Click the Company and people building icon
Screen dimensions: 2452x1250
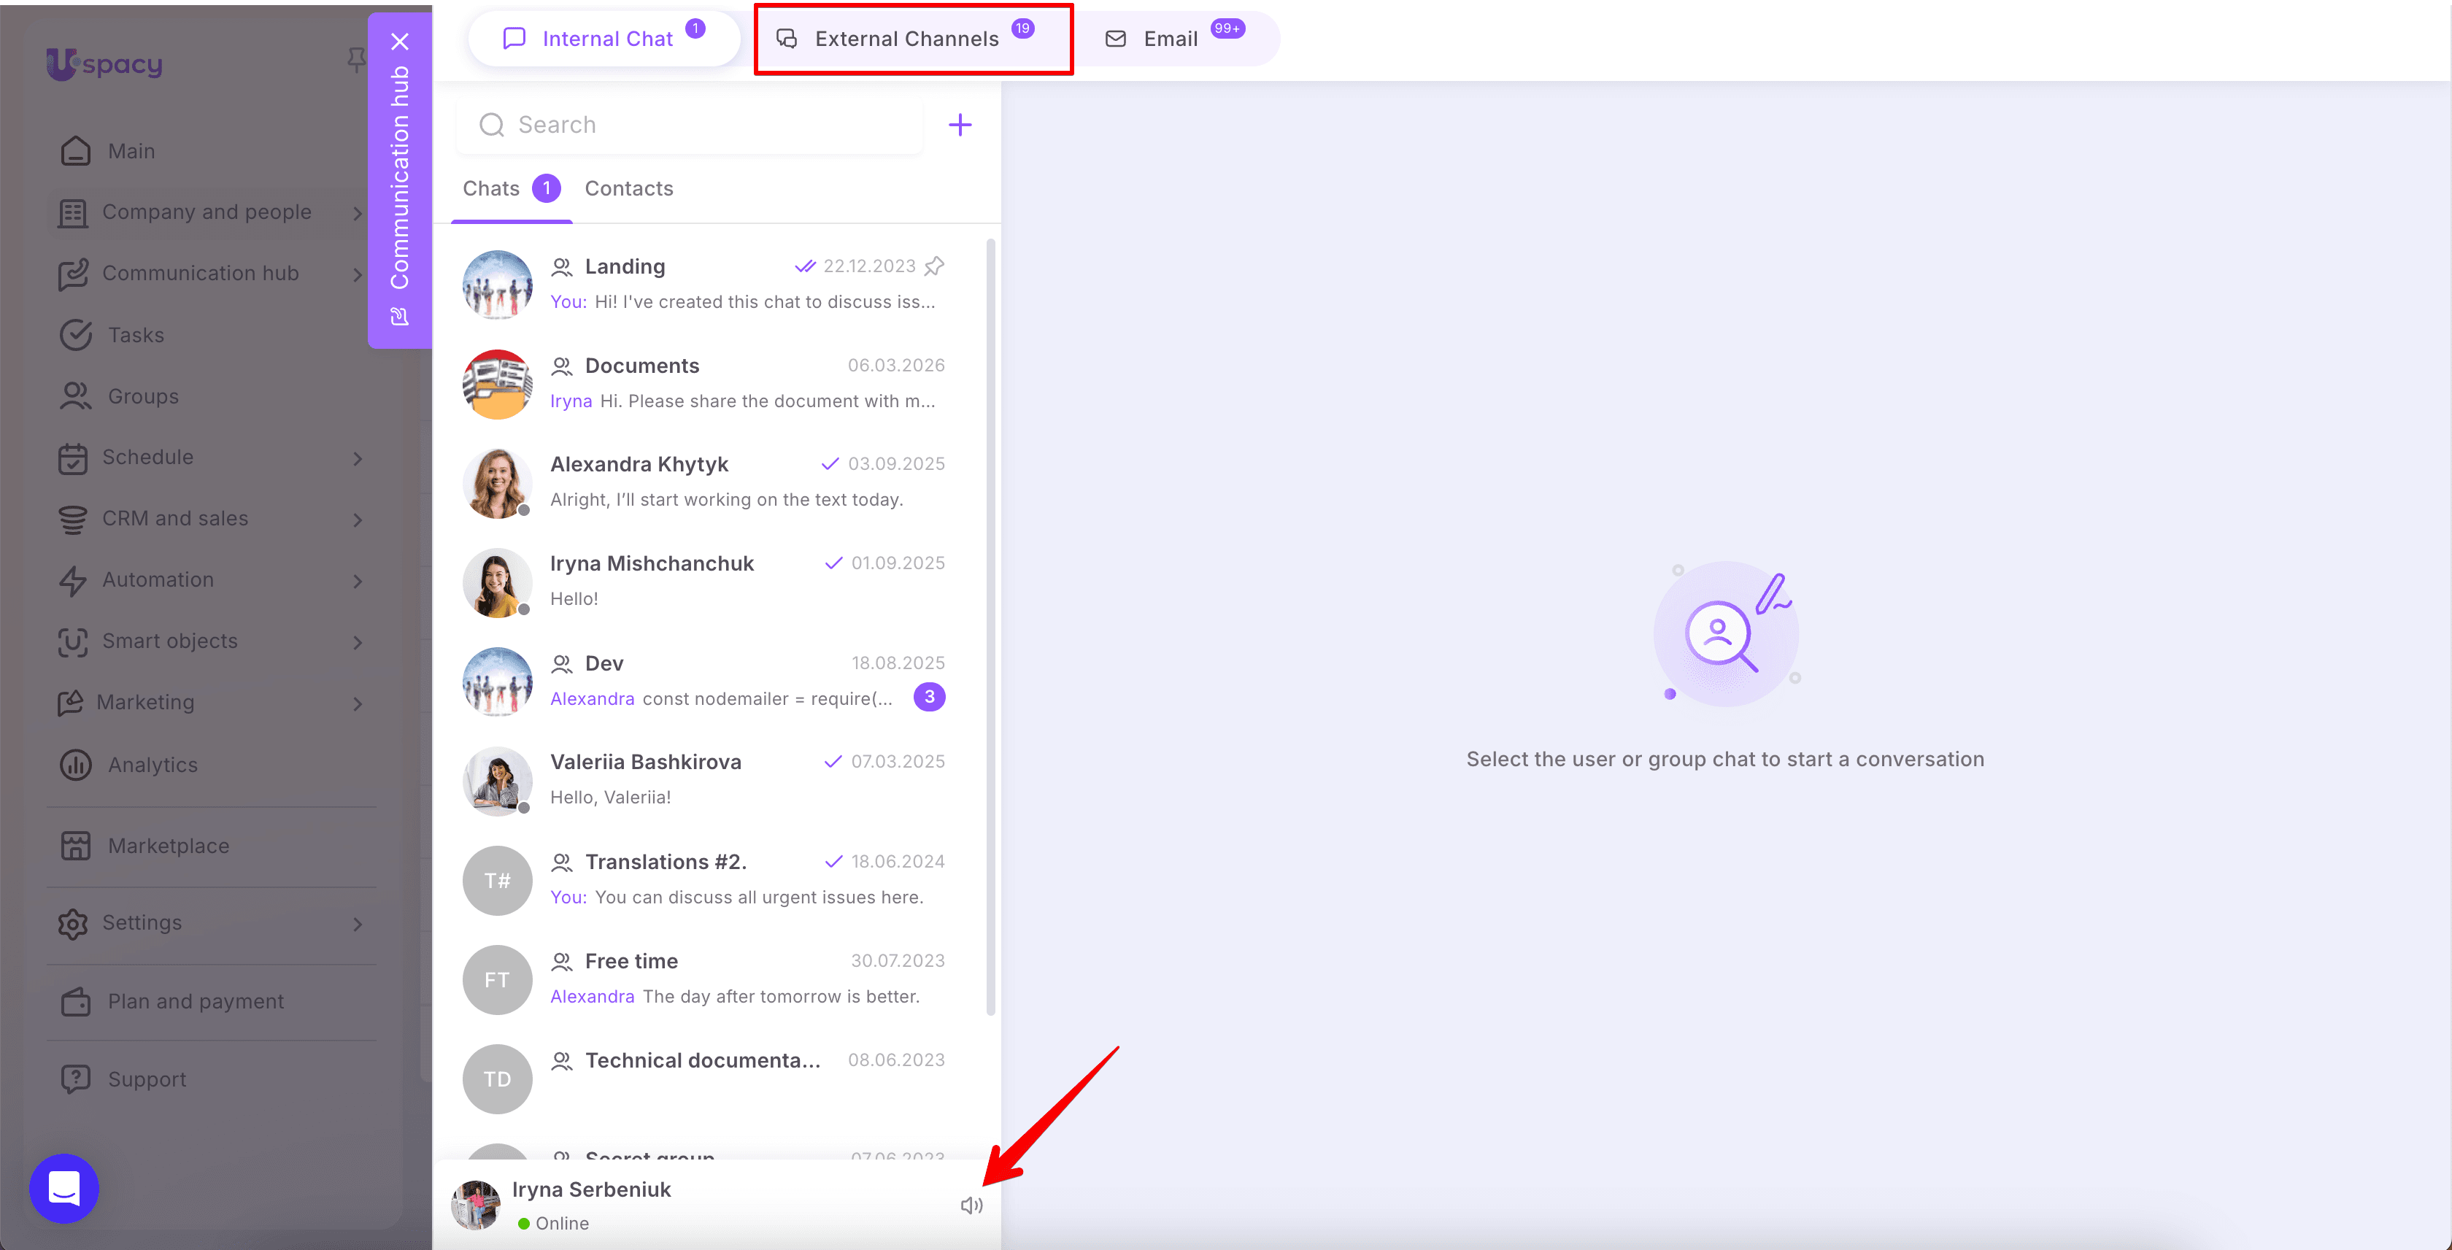pos(72,212)
